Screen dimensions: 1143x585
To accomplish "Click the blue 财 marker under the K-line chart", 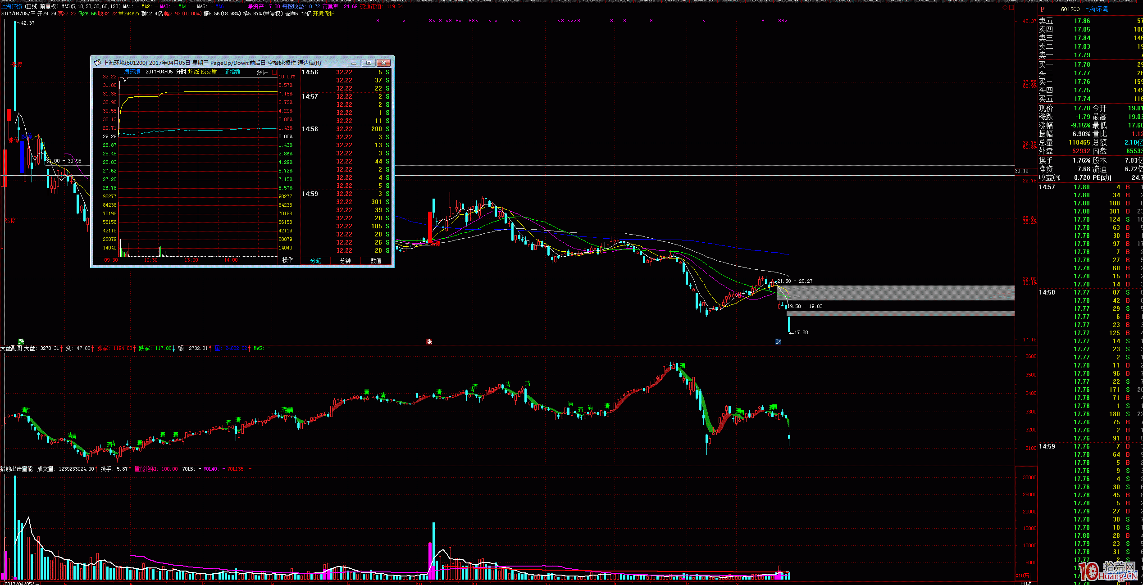I will [778, 342].
